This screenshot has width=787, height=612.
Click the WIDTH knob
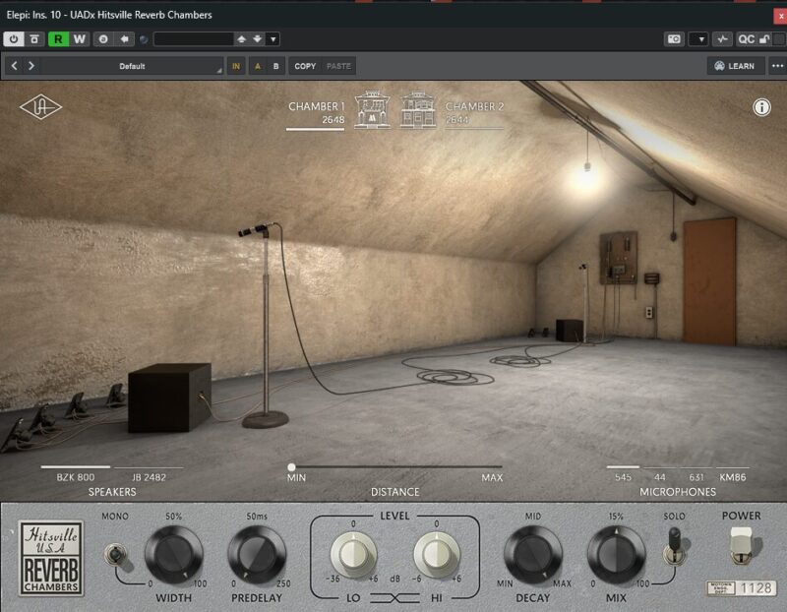point(174,555)
